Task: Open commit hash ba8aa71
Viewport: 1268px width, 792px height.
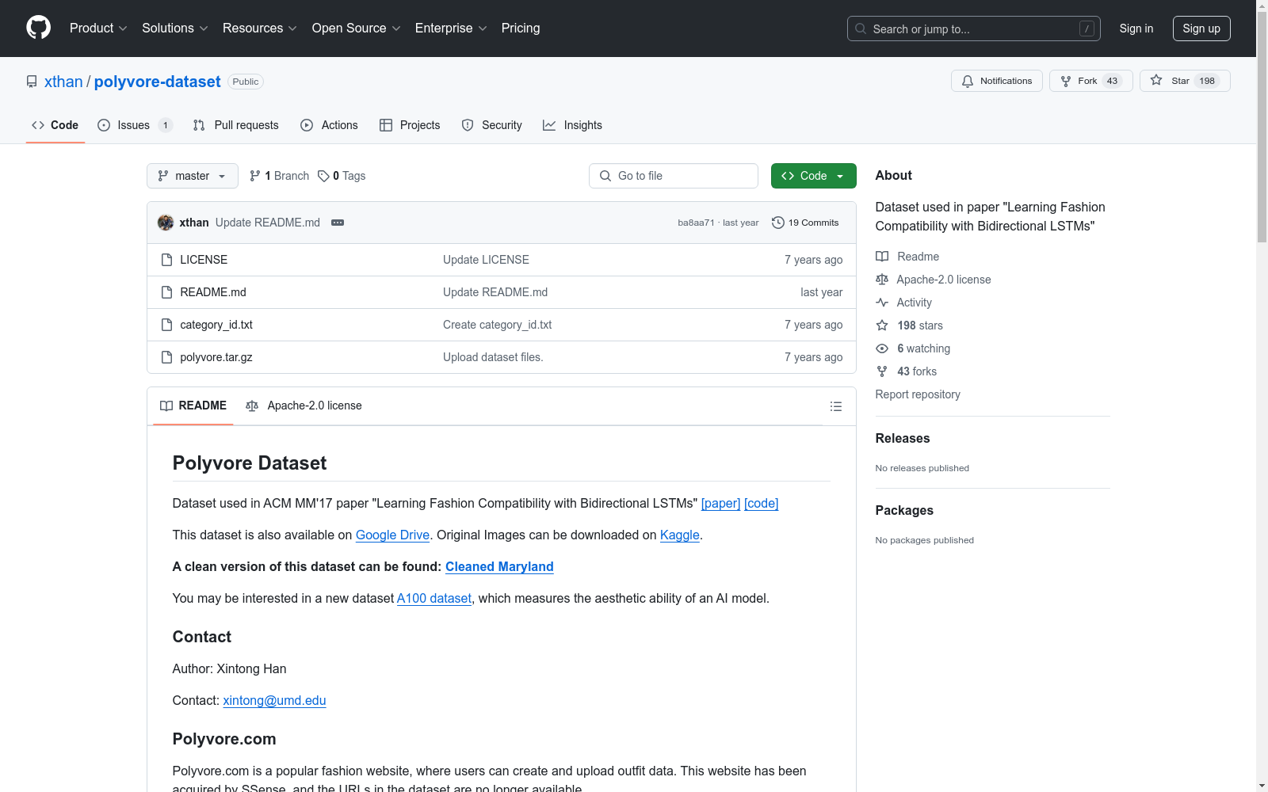Action: (696, 223)
